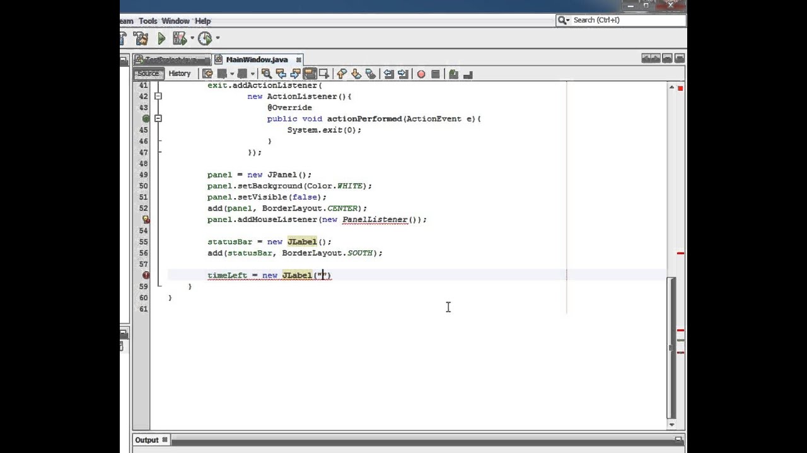
Task: Click the Find Next Occurrence icon
Action: (295, 74)
